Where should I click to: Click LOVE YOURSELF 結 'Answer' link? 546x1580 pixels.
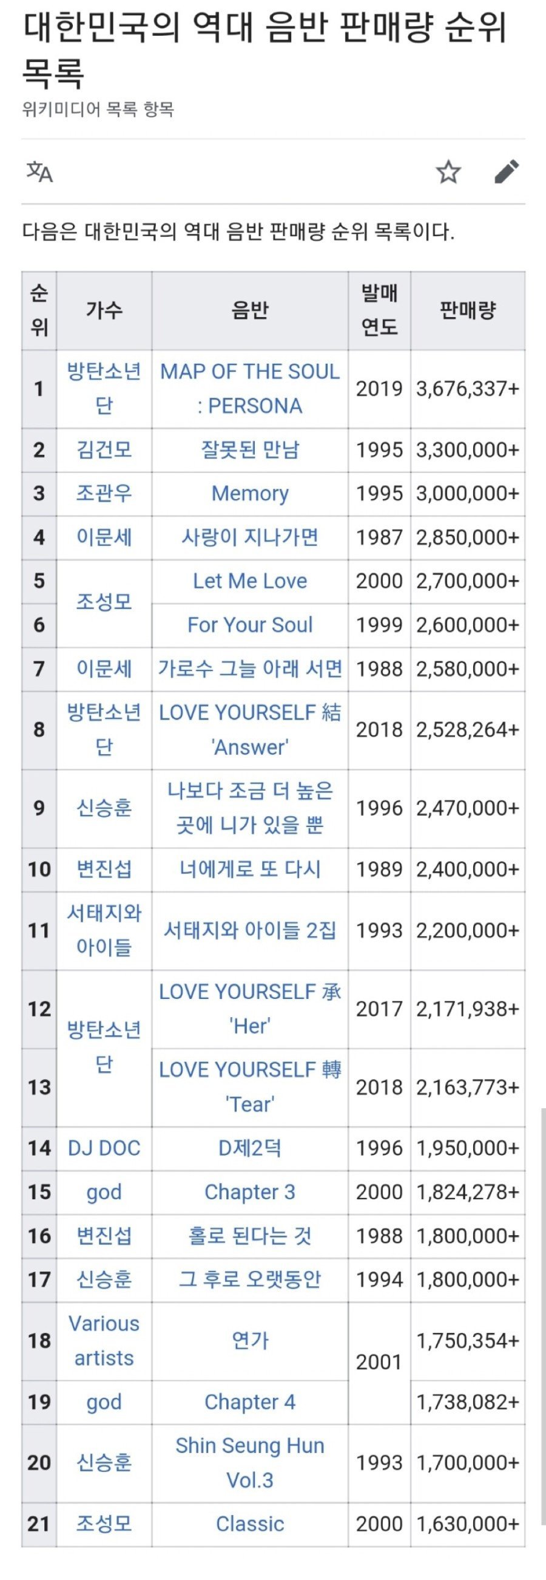click(x=250, y=729)
